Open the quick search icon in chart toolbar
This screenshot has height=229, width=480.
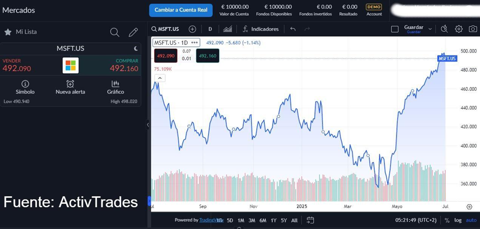click(444, 29)
